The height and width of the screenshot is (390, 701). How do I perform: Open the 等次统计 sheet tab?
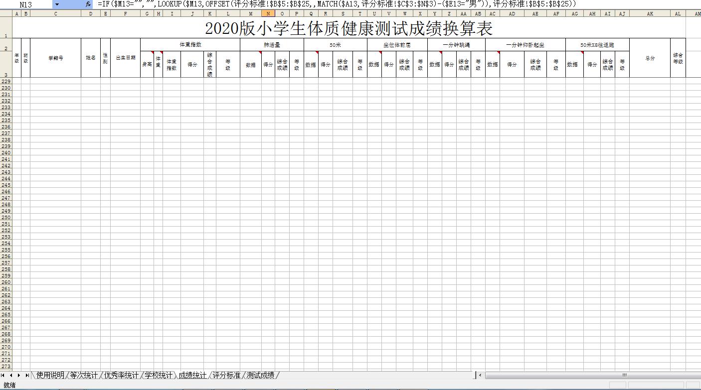point(84,375)
